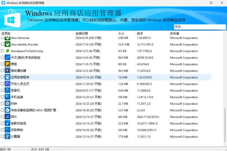Click the 手机连接 icon
This screenshot has width=227, height=151.
point(7,97)
